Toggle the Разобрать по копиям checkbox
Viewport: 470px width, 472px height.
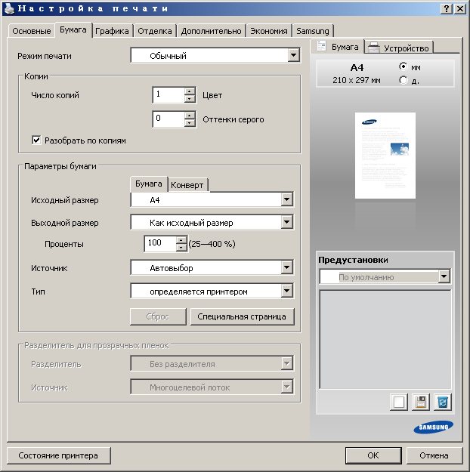(36, 140)
